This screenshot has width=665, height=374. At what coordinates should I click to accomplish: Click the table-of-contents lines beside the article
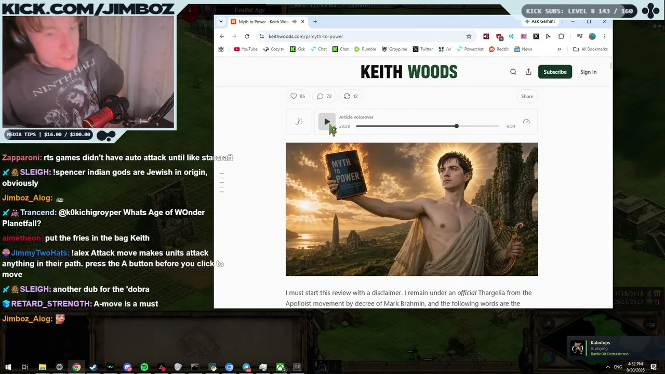221,182
